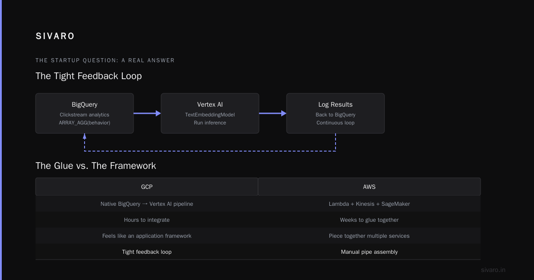Viewport: 534px width, 280px height.
Task: Click 'Weeks to glue together' cell
Action: click(369, 220)
